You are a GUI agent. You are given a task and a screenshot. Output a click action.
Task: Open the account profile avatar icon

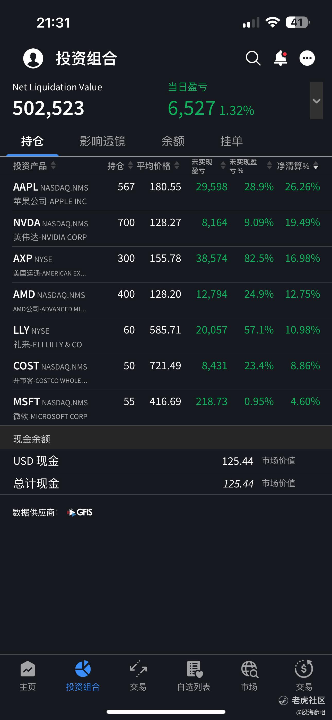(33, 58)
